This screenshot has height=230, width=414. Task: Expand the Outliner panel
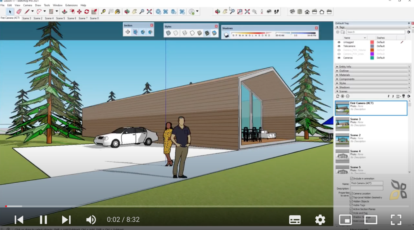(x=373, y=71)
